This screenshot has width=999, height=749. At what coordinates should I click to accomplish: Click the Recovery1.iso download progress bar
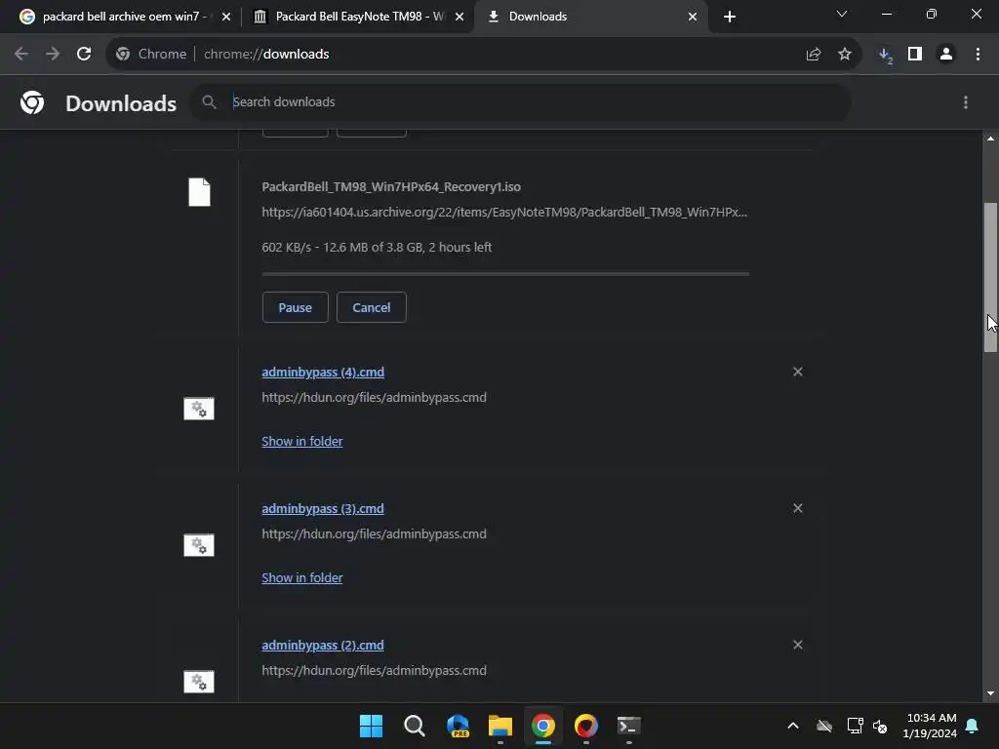pos(505,274)
